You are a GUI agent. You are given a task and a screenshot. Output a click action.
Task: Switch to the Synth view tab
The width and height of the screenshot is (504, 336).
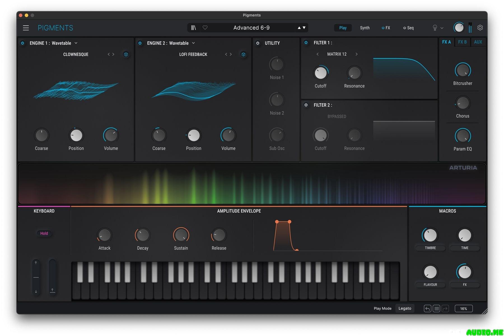pyautogui.click(x=365, y=28)
